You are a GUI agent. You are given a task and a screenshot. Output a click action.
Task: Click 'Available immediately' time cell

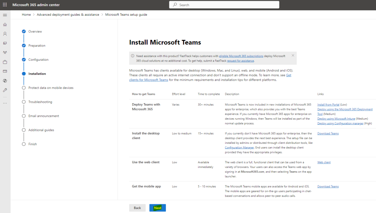tap(206, 165)
